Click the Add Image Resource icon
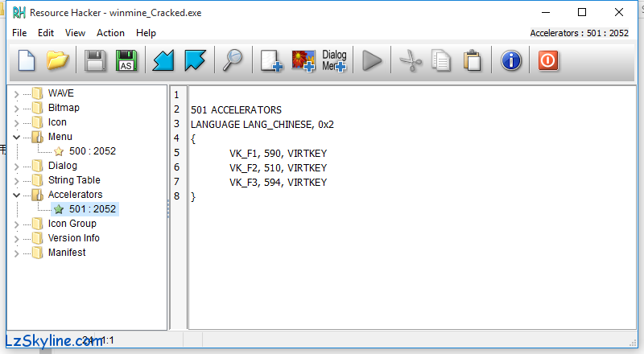This screenshot has height=354, width=644. 303,61
